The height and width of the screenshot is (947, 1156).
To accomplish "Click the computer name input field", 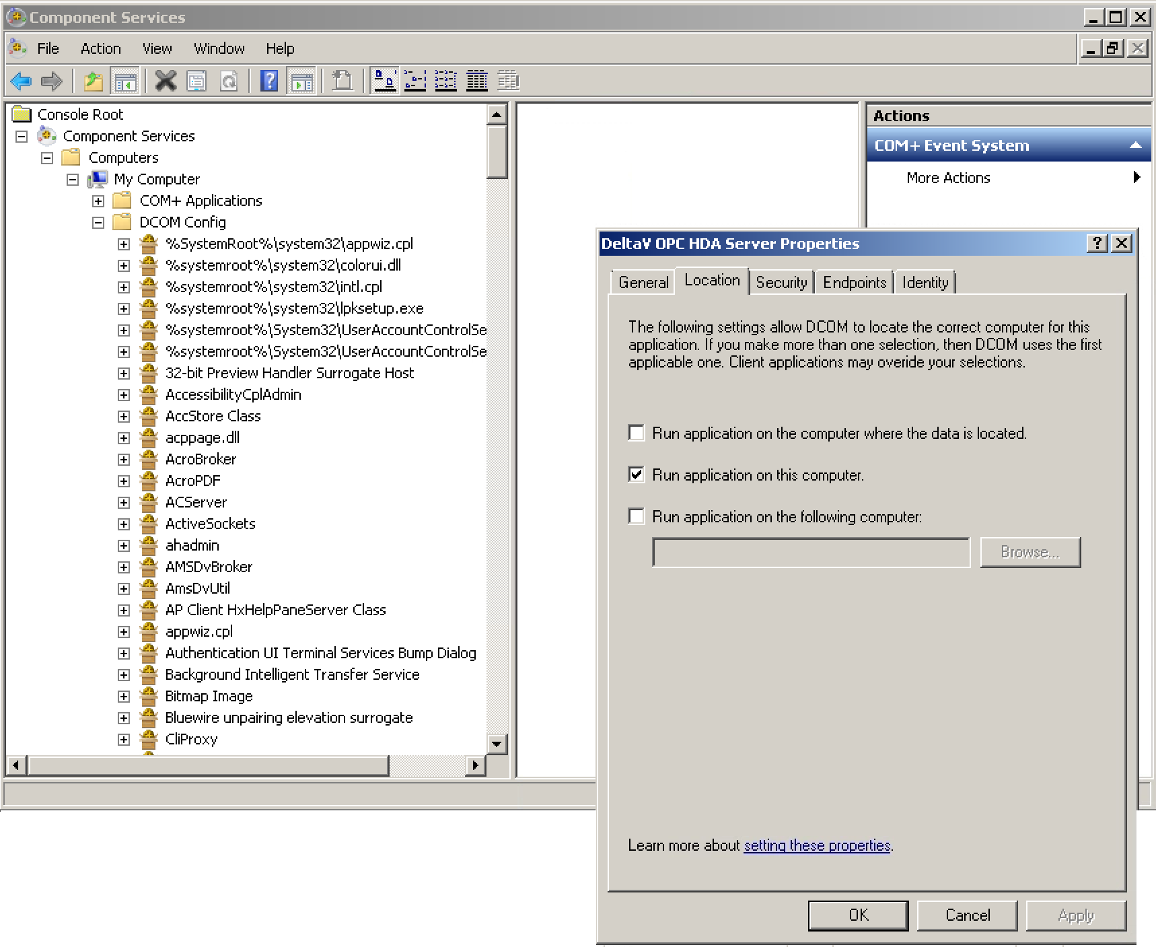I will click(809, 552).
